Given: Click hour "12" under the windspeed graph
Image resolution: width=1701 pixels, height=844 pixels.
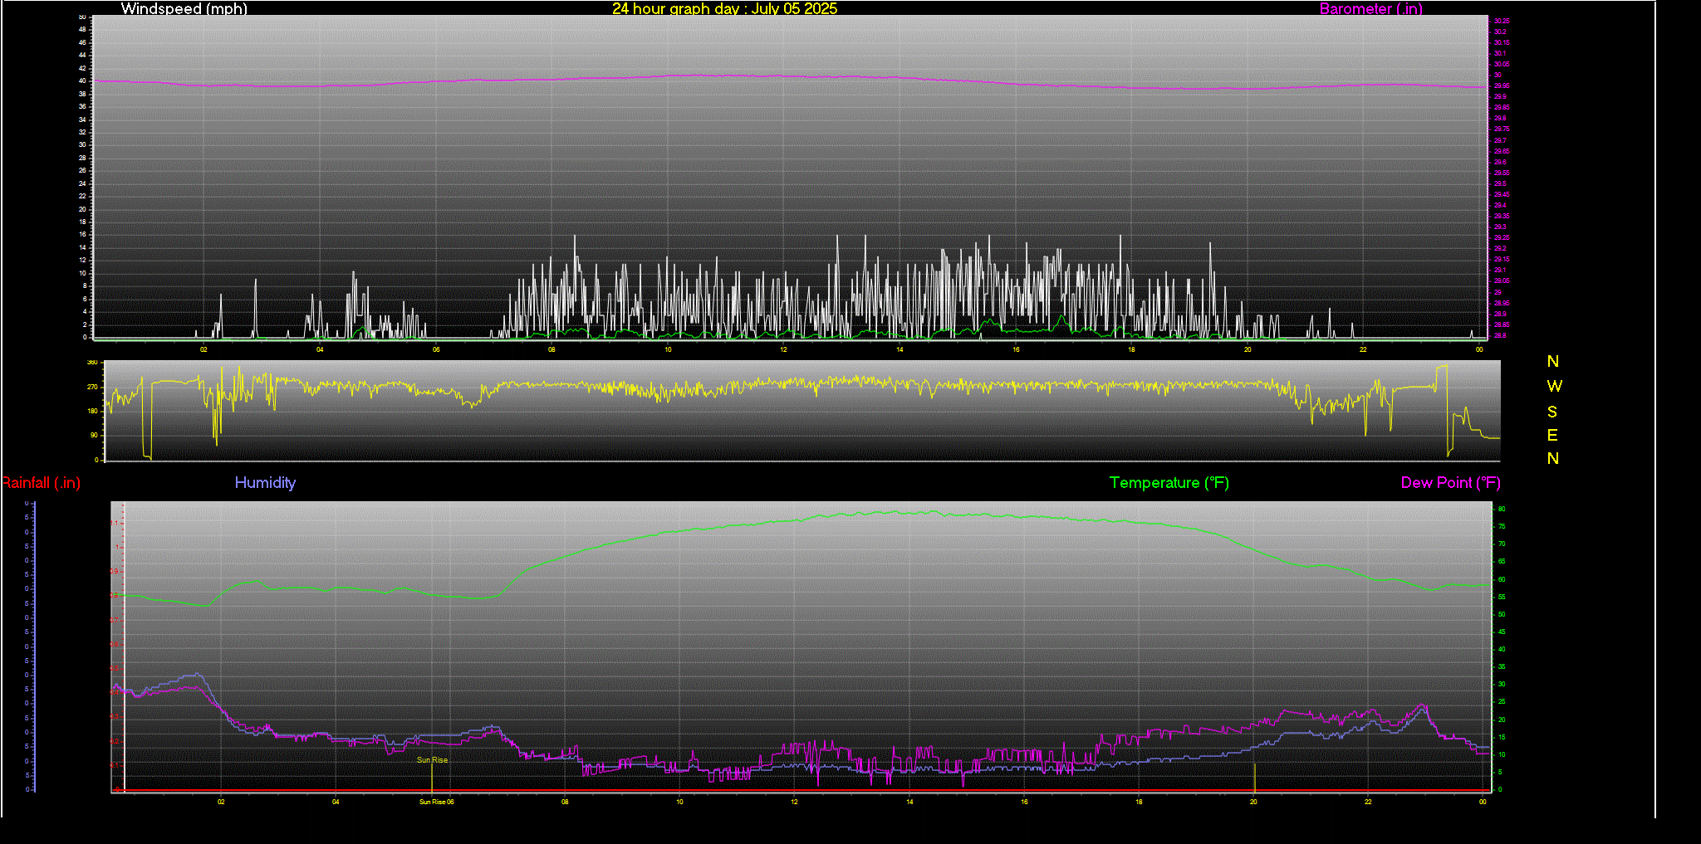Looking at the screenshot, I should coord(783,349).
